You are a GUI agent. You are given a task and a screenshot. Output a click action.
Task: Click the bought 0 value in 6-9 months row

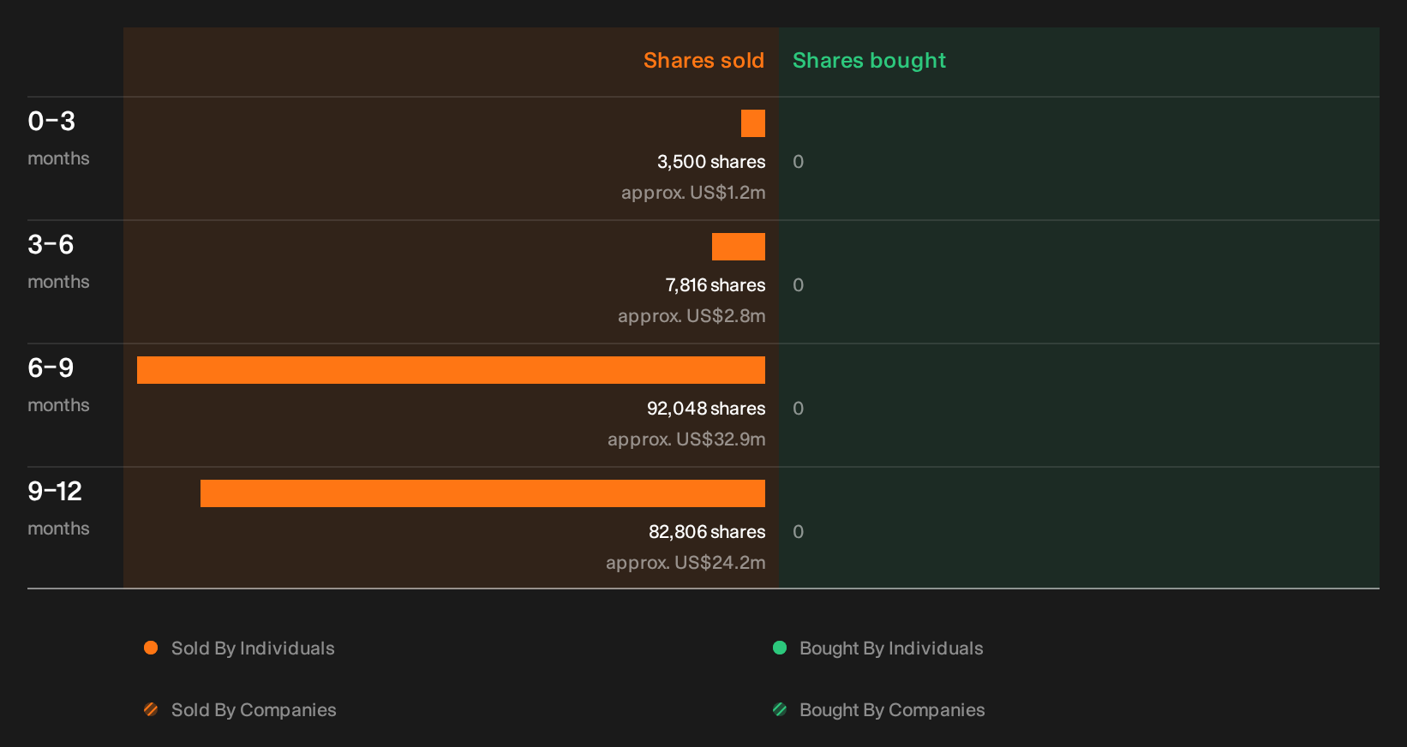[798, 409]
